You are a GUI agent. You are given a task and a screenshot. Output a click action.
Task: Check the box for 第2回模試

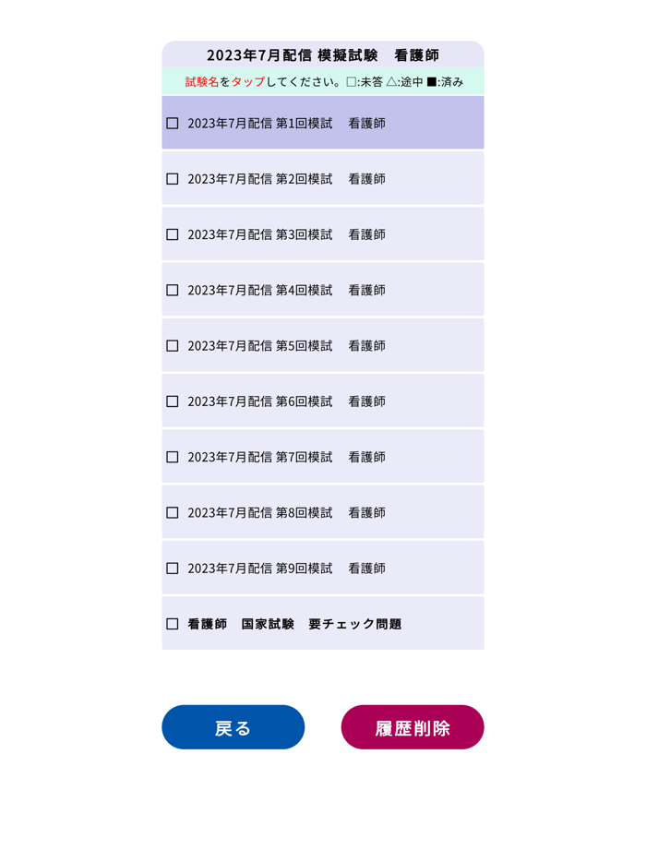[172, 178]
